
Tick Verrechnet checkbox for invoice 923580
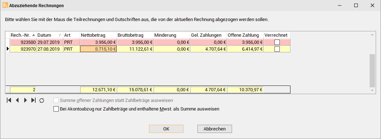click(x=277, y=42)
